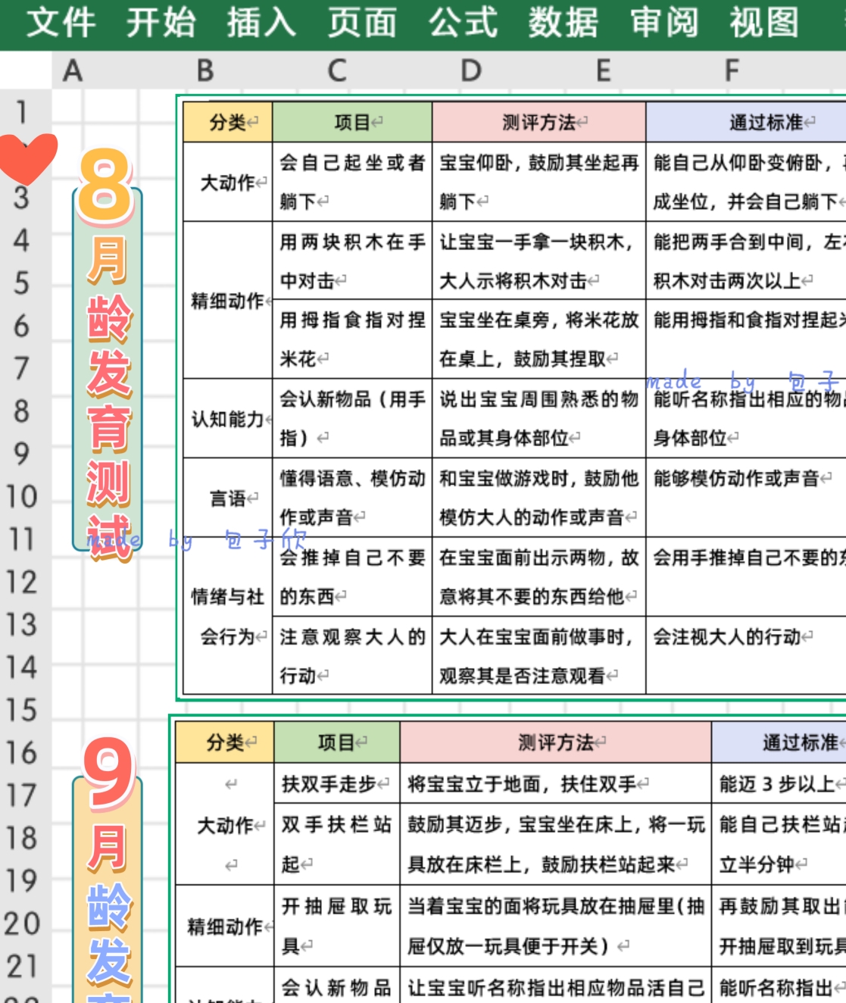Select row 1 header
846x1003 pixels.
[x=22, y=112]
